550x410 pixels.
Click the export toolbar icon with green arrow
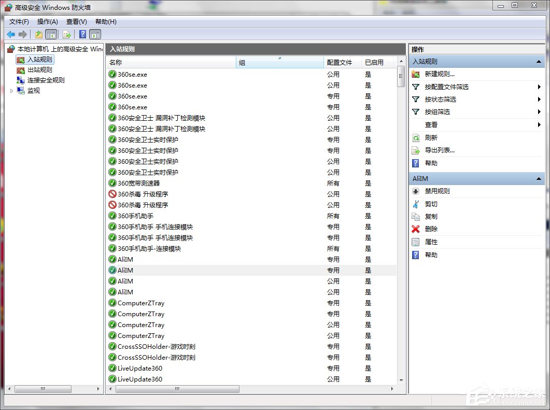pos(67,34)
